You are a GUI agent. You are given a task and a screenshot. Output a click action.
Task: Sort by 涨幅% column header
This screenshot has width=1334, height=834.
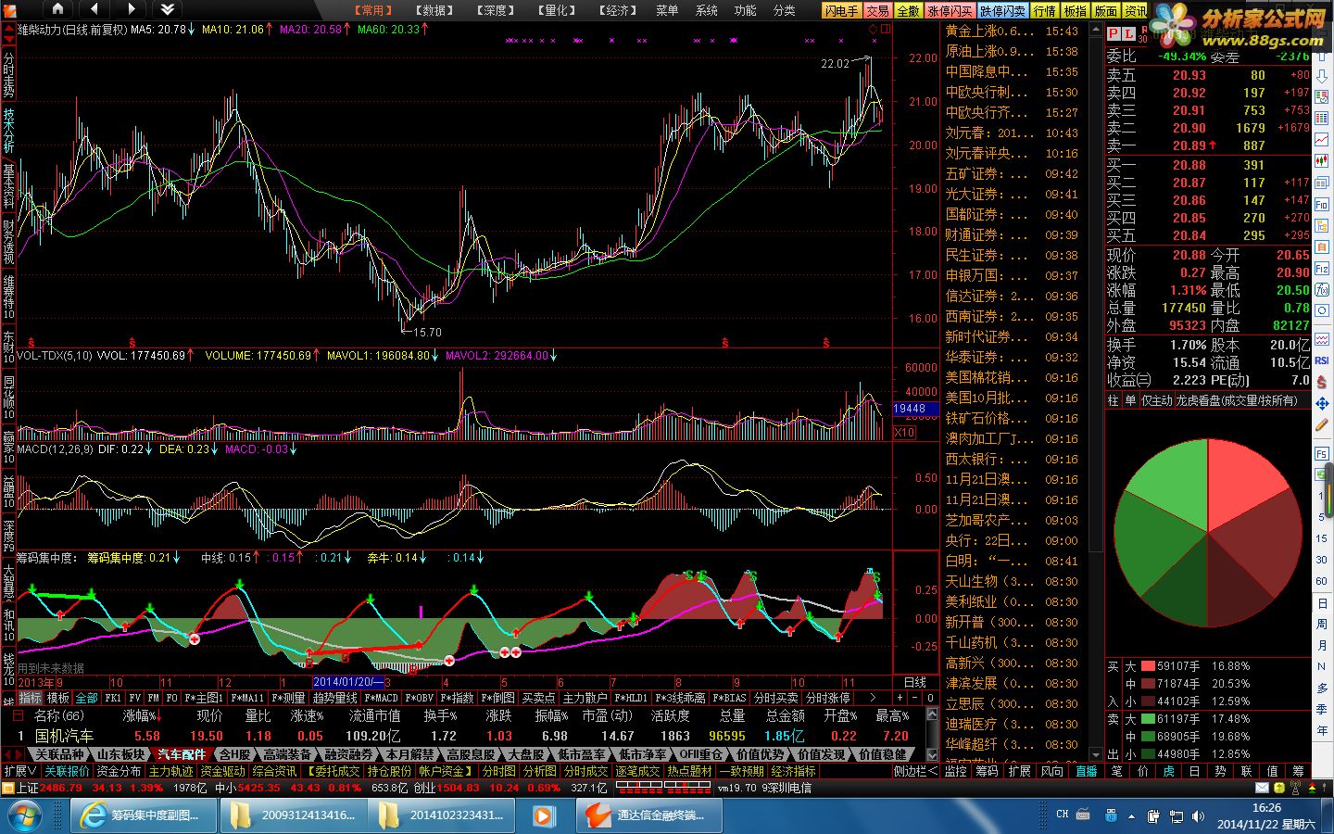(142, 715)
